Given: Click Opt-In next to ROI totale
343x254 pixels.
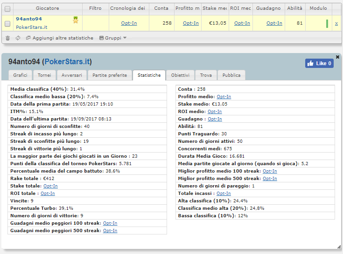Looking at the screenshot, I should point(48,194).
